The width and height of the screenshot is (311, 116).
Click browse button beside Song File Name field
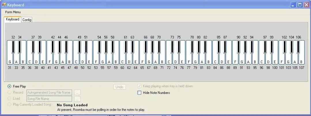[x=77, y=99]
